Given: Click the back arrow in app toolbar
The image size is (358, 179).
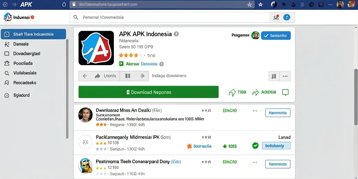Looking at the screenshot, I should coord(85,76).
